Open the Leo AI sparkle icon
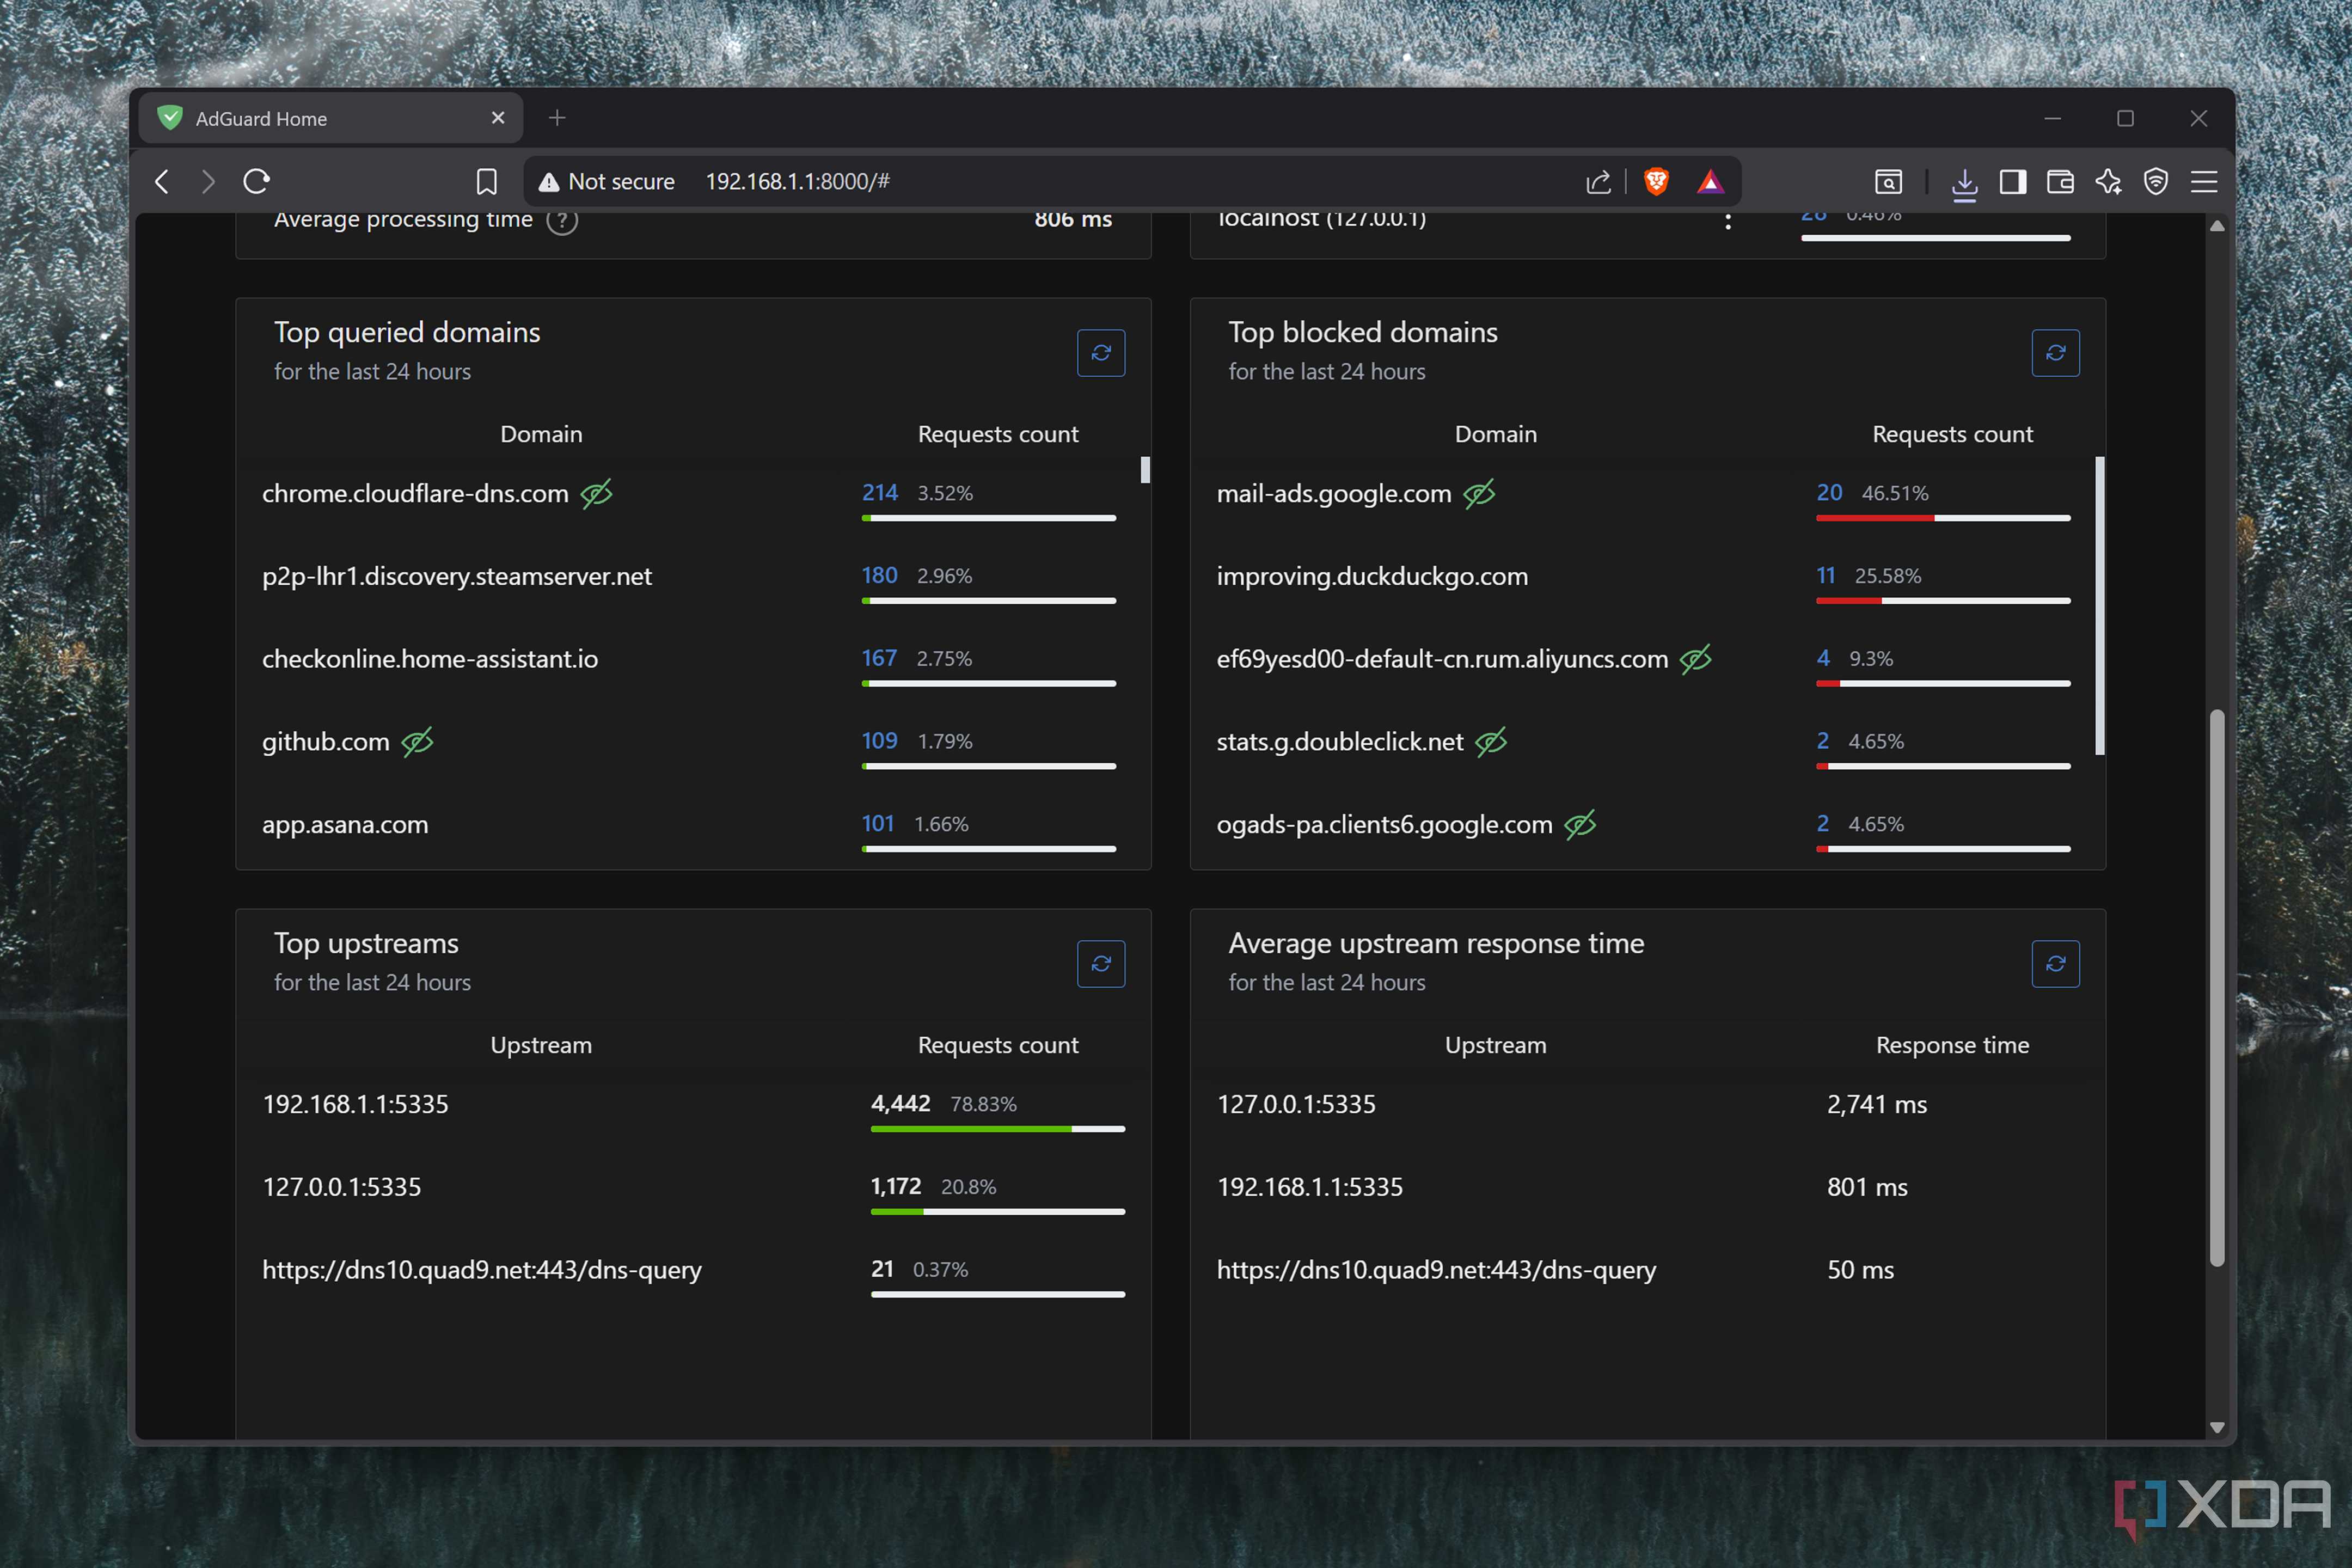 (2108, 182)
